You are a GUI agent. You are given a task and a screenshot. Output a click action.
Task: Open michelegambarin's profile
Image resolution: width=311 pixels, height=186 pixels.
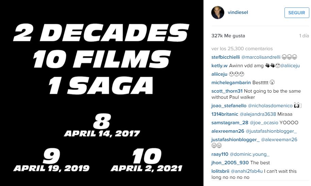click(231, 82)
